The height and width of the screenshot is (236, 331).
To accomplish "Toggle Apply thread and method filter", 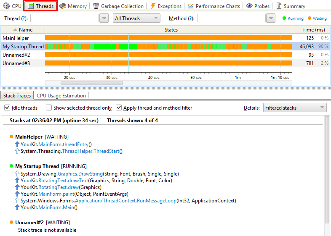I will (119, 108).
